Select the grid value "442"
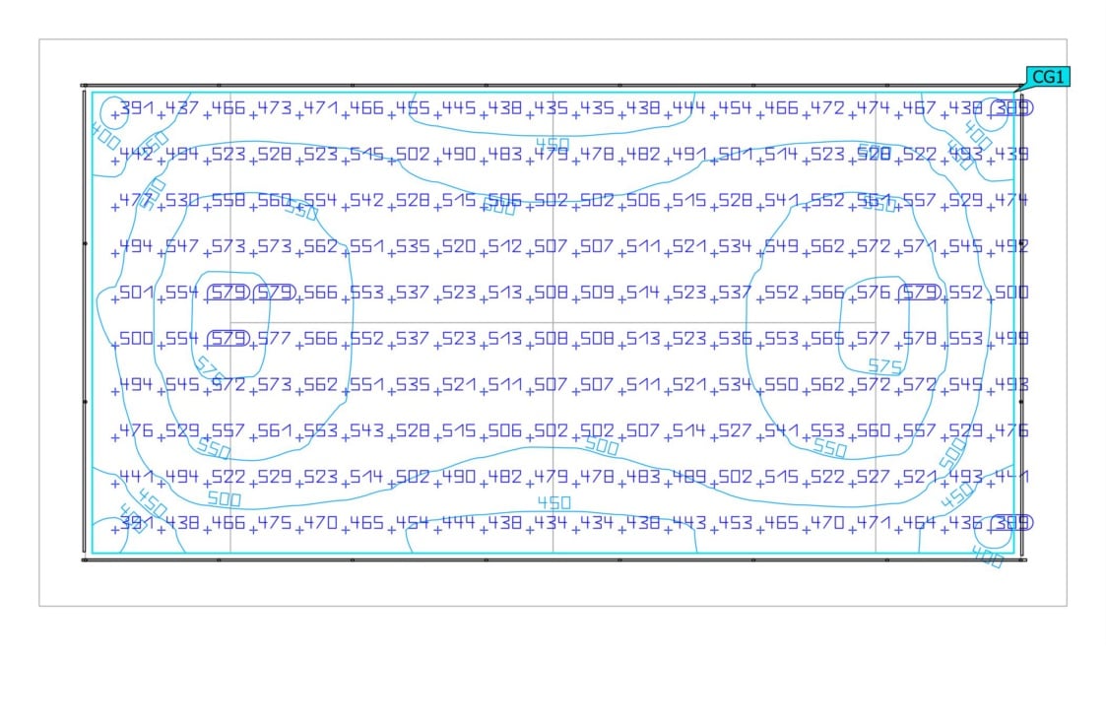The width and height of the screenshot is (1106, 721). (136, 155)
